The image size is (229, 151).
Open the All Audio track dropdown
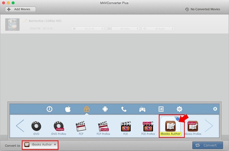coord(158,29)
